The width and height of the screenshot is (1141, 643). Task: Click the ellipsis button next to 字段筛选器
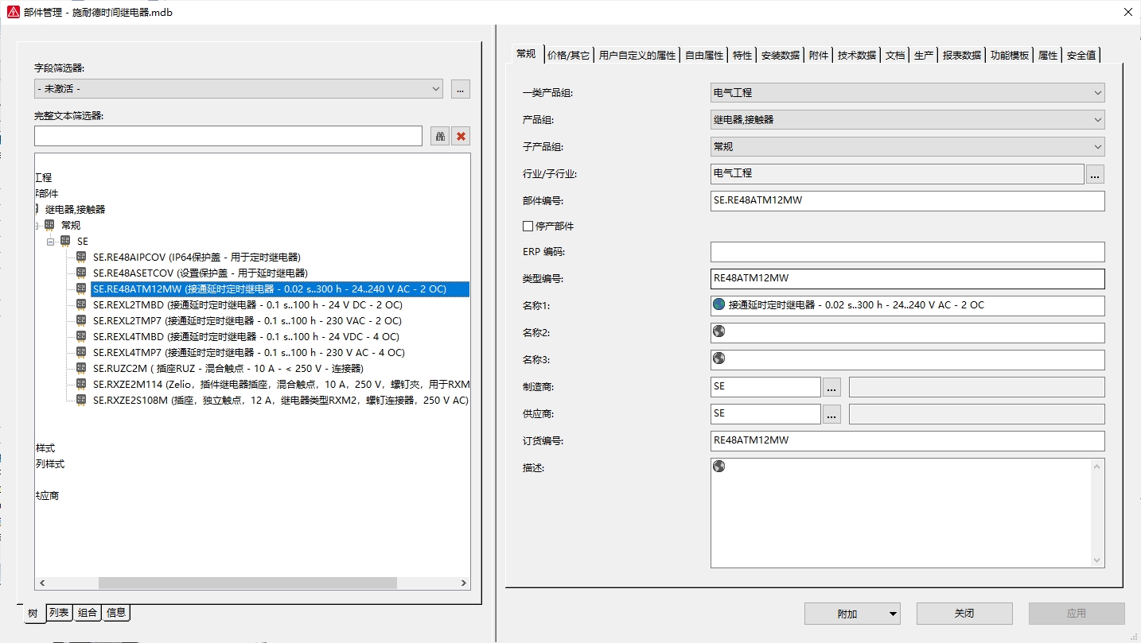coord(461,89)
